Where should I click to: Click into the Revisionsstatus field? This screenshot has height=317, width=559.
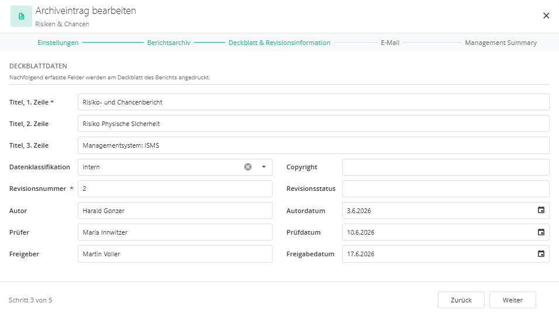coord(446,189)
